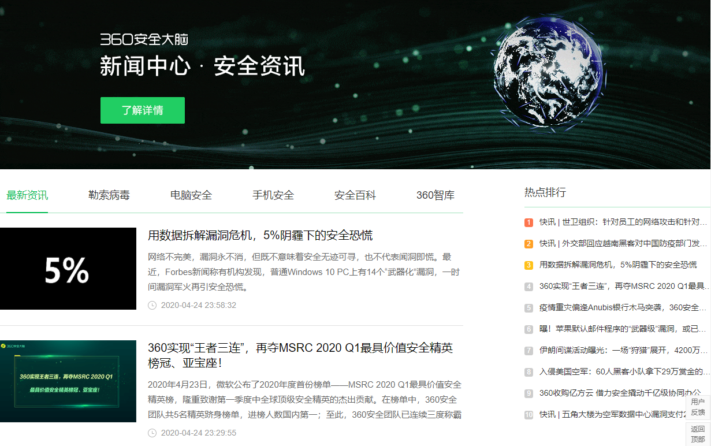The height and width of the screenshot is (446, 711).
Task: Click the 用户反馈 floating button
Action: (x=698, y=407)
